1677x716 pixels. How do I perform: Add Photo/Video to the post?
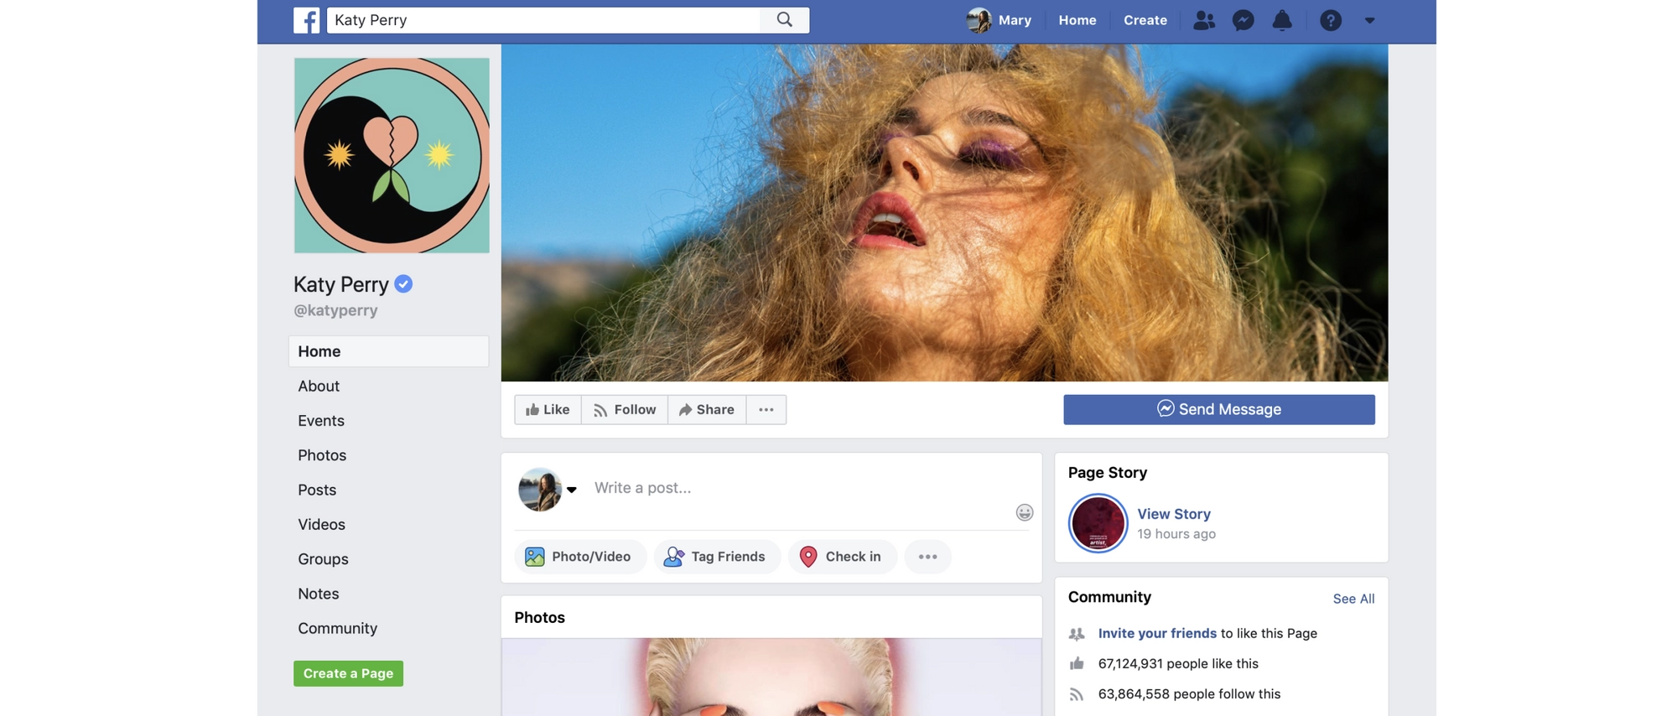point(579,557)
